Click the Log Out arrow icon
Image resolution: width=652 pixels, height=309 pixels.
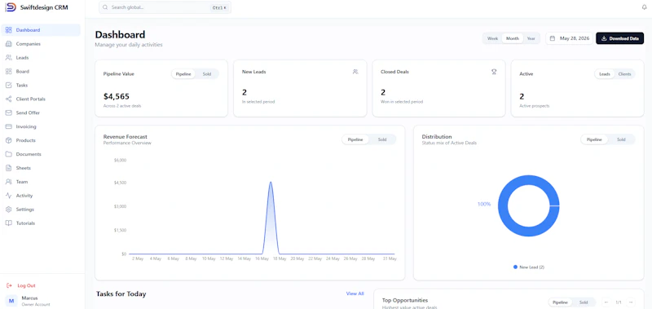9,285
